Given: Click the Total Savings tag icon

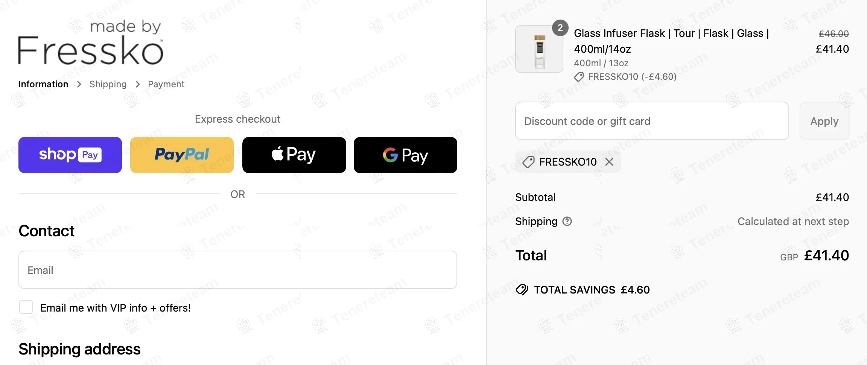Looking at the screenshot, I should 522,290.
